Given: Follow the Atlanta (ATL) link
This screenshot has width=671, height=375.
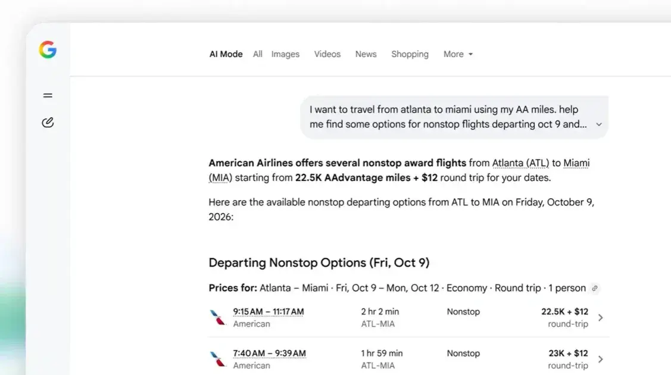Looking at the screenshot, I should pyautogui.click(x=520, y=163).
